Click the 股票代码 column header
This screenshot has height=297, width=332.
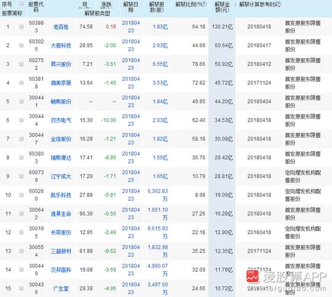36,7
